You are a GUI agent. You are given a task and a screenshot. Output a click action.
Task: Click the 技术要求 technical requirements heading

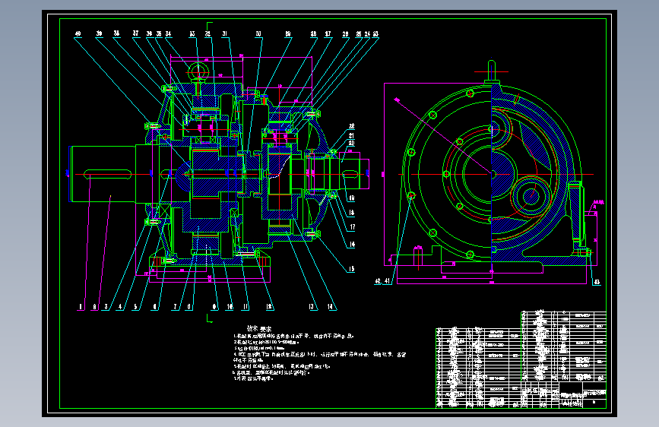click(x=259, y=329)
